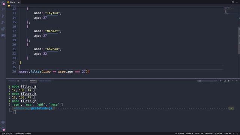The width and height of the screenshot is (240, 135).
Task: Click the "Mehmet" string on line 17
Action: pyautogui.click(x=52, y=31)
